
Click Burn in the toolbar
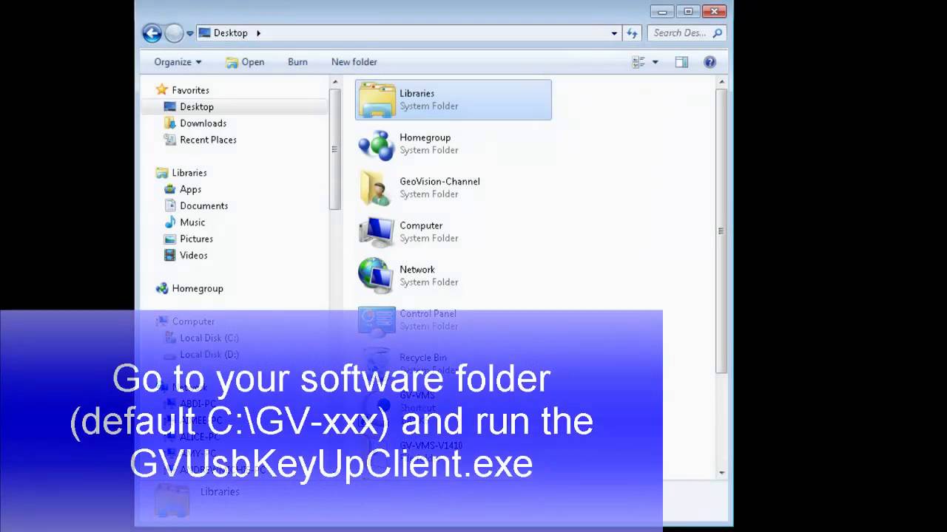297,62
